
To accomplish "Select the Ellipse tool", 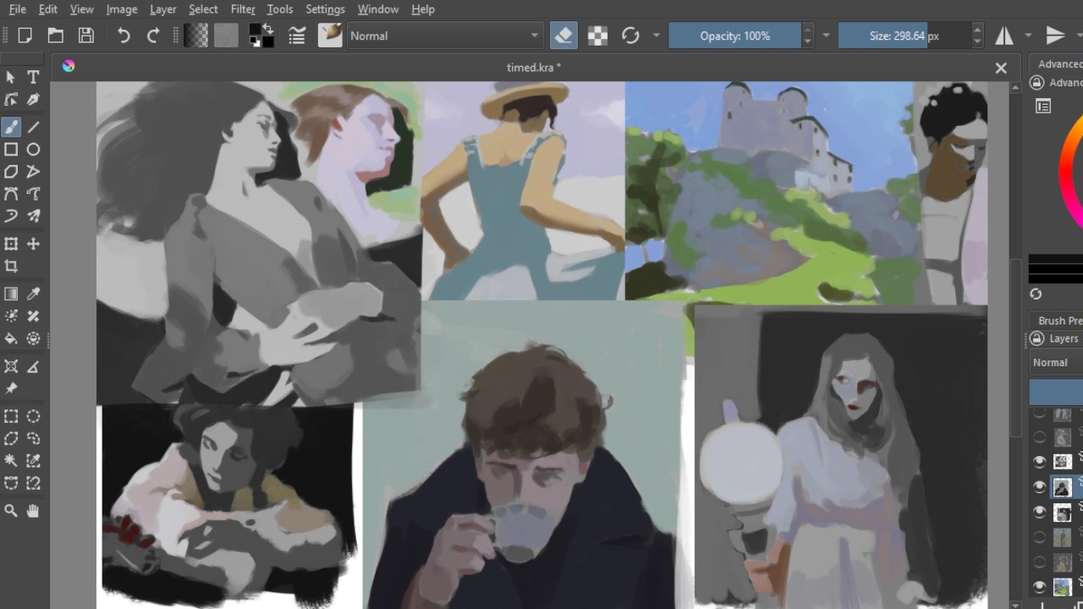I will coord(33,150).
